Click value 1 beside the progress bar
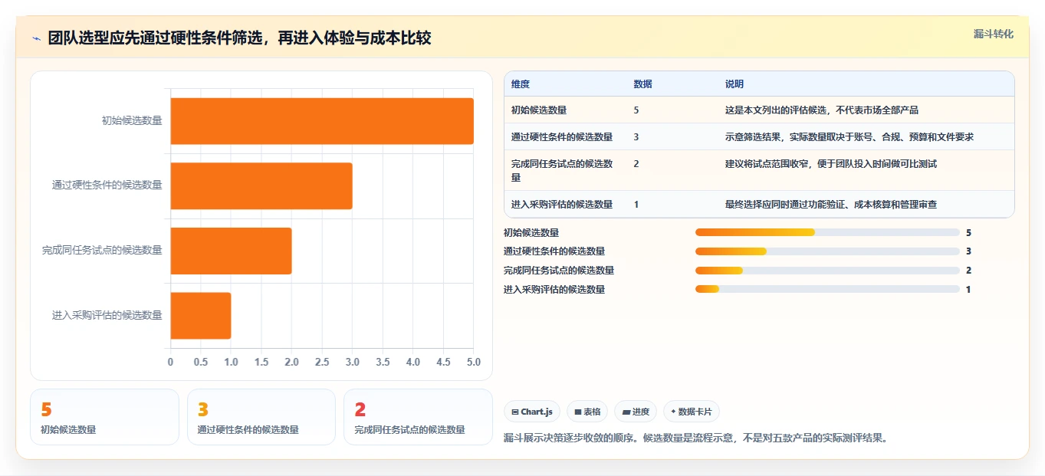Image resolution: width=1045 pixels, height=476 pixels. 969,290
